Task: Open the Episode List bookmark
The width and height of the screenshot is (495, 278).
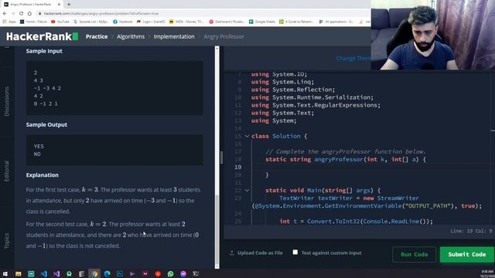Action: coord(91,22)
